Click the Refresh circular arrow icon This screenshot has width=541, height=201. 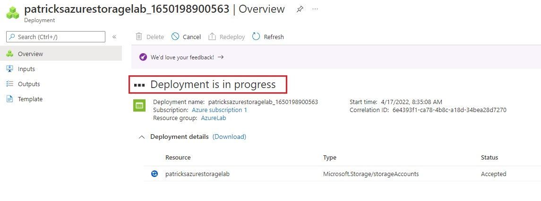(x=256, y=36)
